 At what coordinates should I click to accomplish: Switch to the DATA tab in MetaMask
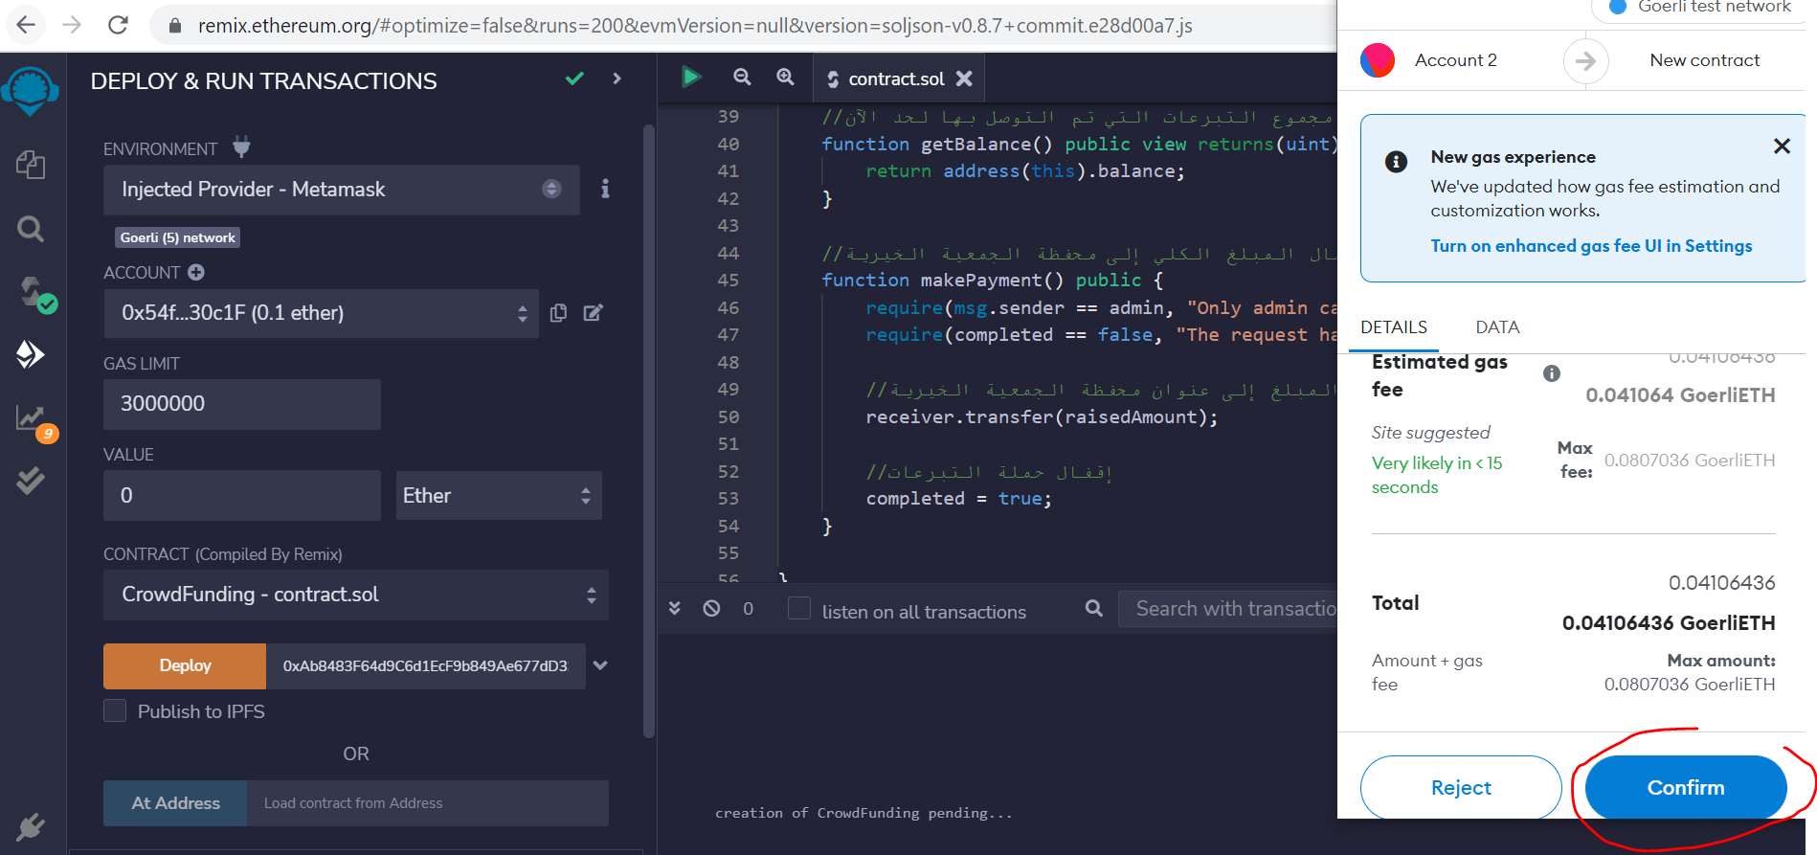pos(1497,327)
